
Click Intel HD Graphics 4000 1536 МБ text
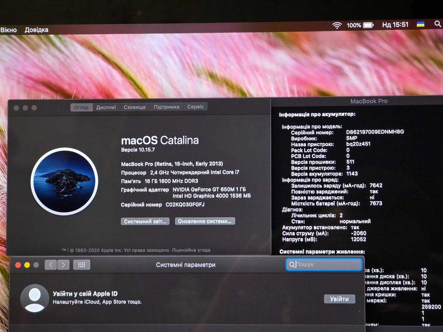(x=212, y=195)
